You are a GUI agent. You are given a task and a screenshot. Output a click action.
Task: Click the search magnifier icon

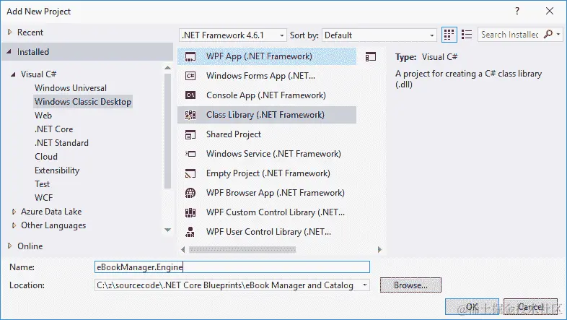tap(548, 35)
